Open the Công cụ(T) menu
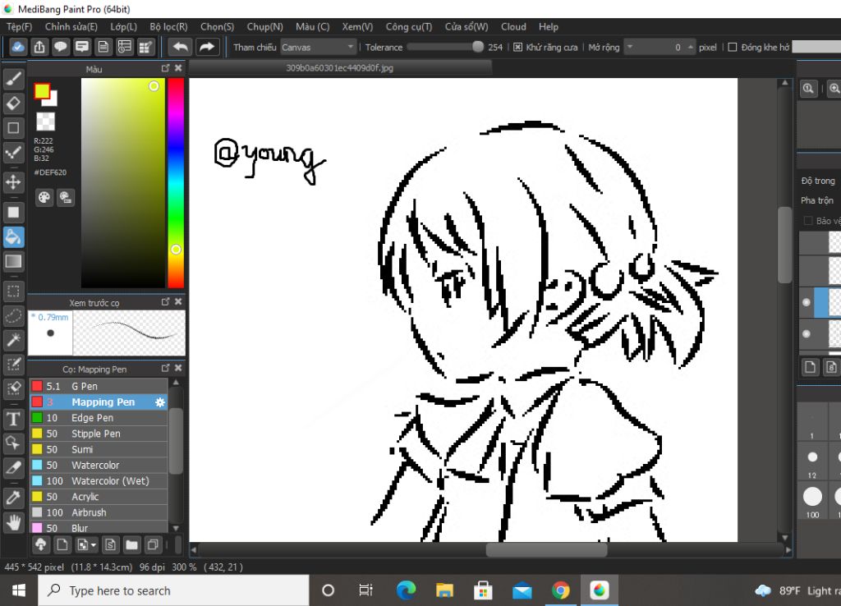This screenshot has height=606, width=841. [409, 27]
